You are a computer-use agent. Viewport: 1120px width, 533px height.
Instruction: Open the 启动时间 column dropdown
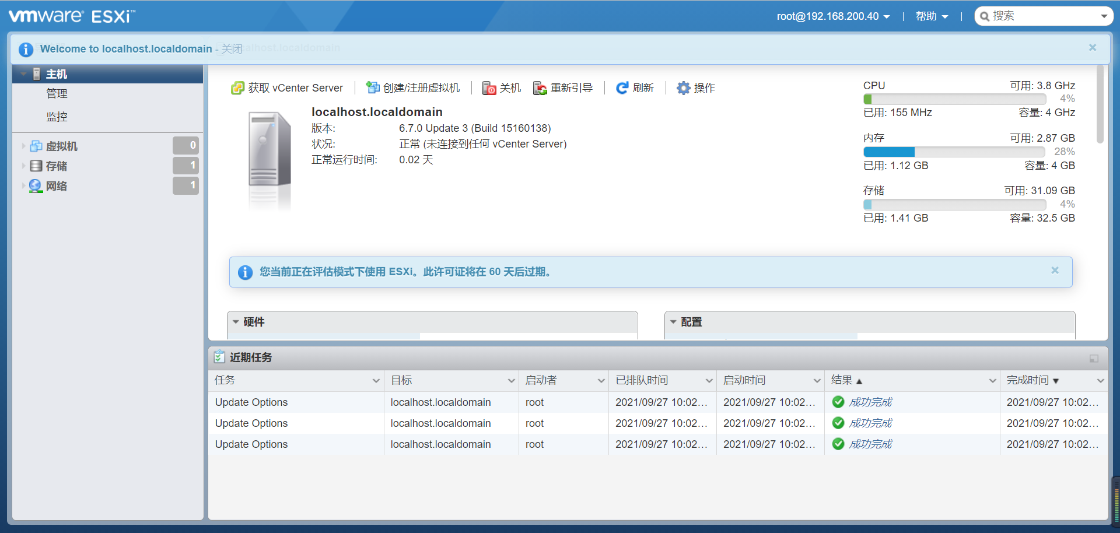(817, 381)
